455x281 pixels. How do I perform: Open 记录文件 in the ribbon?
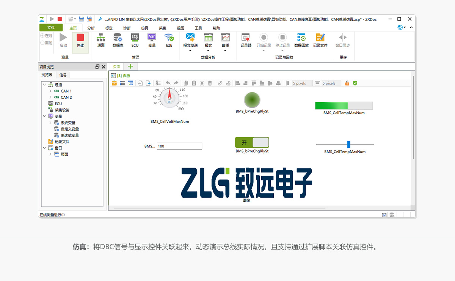click(320, 40)
